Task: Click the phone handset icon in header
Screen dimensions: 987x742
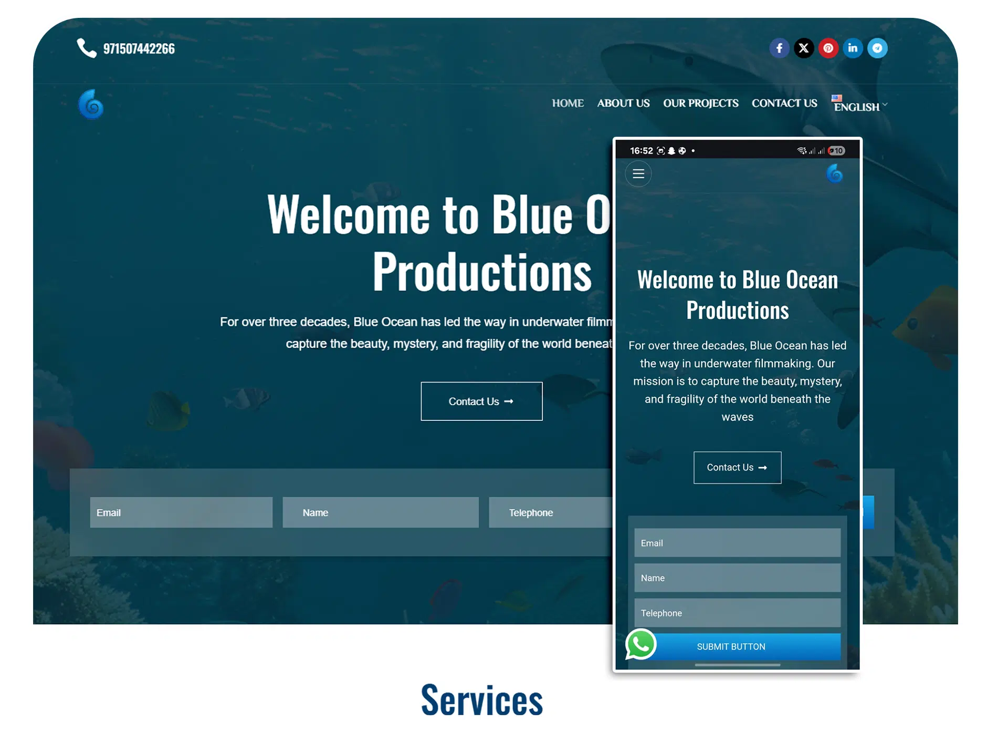Action: pos(87,48)
